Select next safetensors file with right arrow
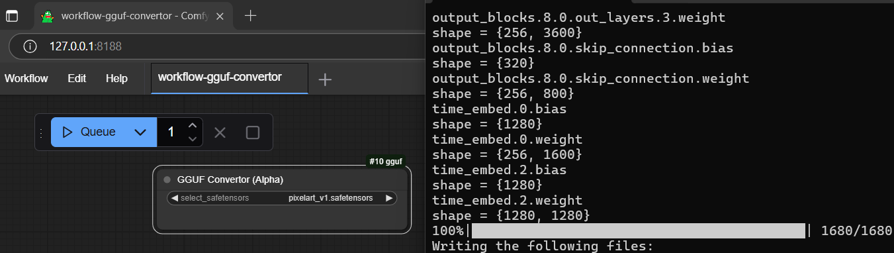The height and width of the screenshot is (253, 894). point(389,198)
